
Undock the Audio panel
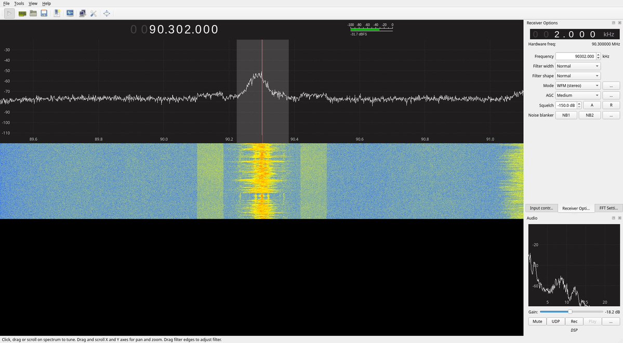click(x=614, y=218)
